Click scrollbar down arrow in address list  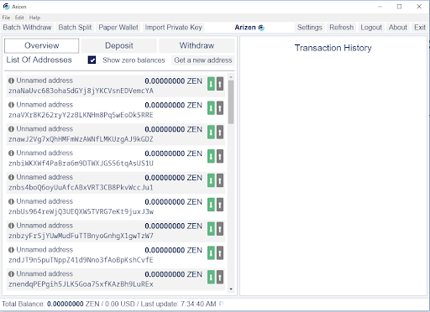pyautogui.click(x=231, y=289)
